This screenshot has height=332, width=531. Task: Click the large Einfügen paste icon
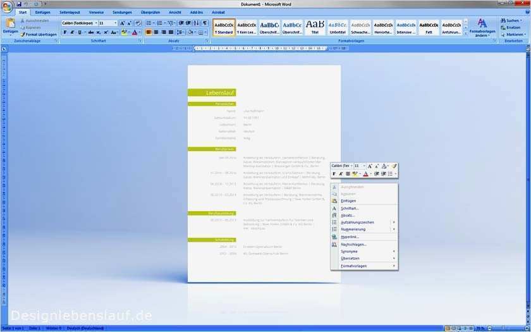point(10,23)
